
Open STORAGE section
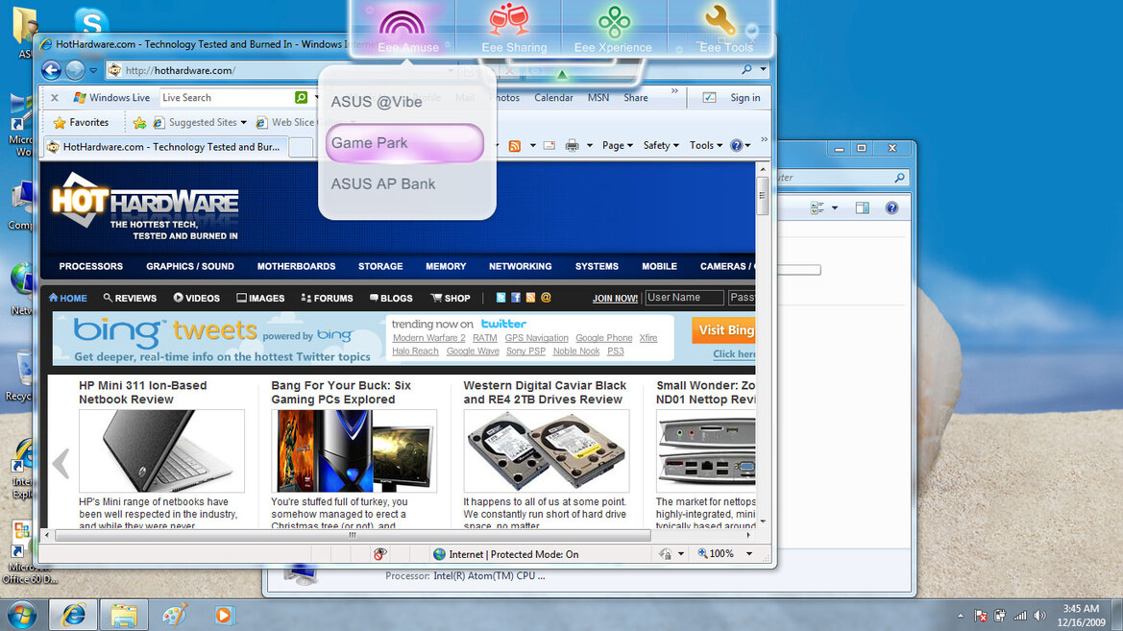[380, 266]
